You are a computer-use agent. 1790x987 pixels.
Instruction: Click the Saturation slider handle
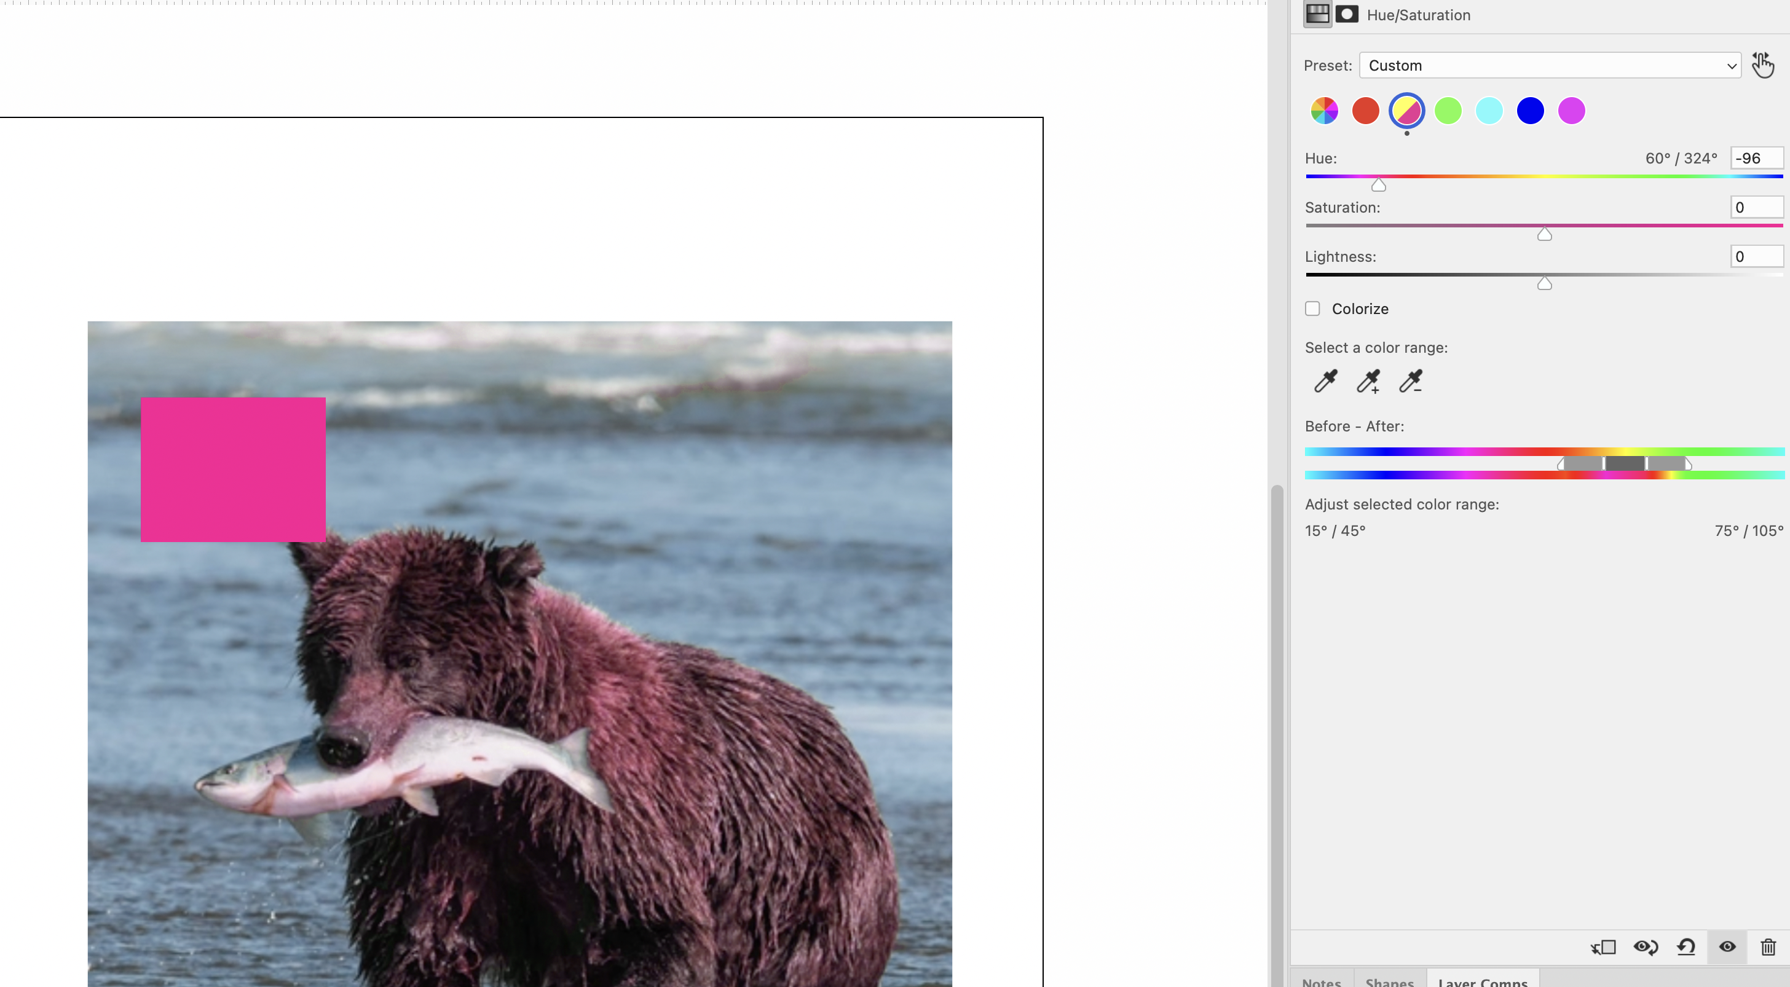1544,235
